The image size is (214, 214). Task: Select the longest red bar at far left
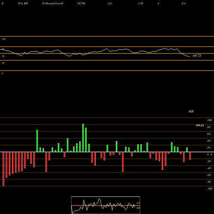coord(3,169)
